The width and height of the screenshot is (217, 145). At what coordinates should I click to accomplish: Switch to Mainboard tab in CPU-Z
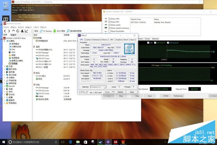coord(96,40)
